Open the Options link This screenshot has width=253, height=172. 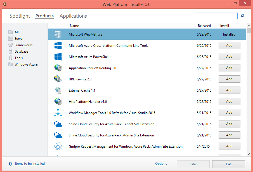pyautogui.click(x=161, y=164)
